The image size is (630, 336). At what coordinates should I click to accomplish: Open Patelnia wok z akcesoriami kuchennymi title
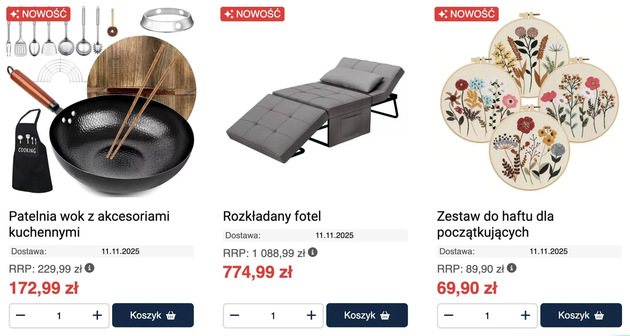pyautogui.click(x=89, y=224)
